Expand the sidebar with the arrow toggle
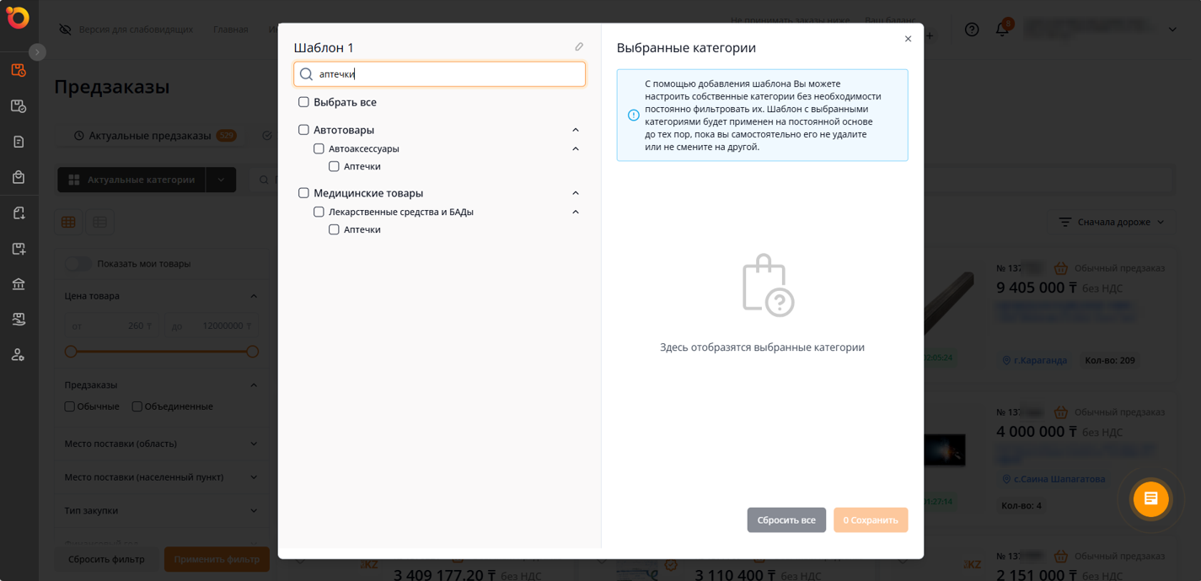The height and width of the screenshot is (581, 1201). point(37,51)
